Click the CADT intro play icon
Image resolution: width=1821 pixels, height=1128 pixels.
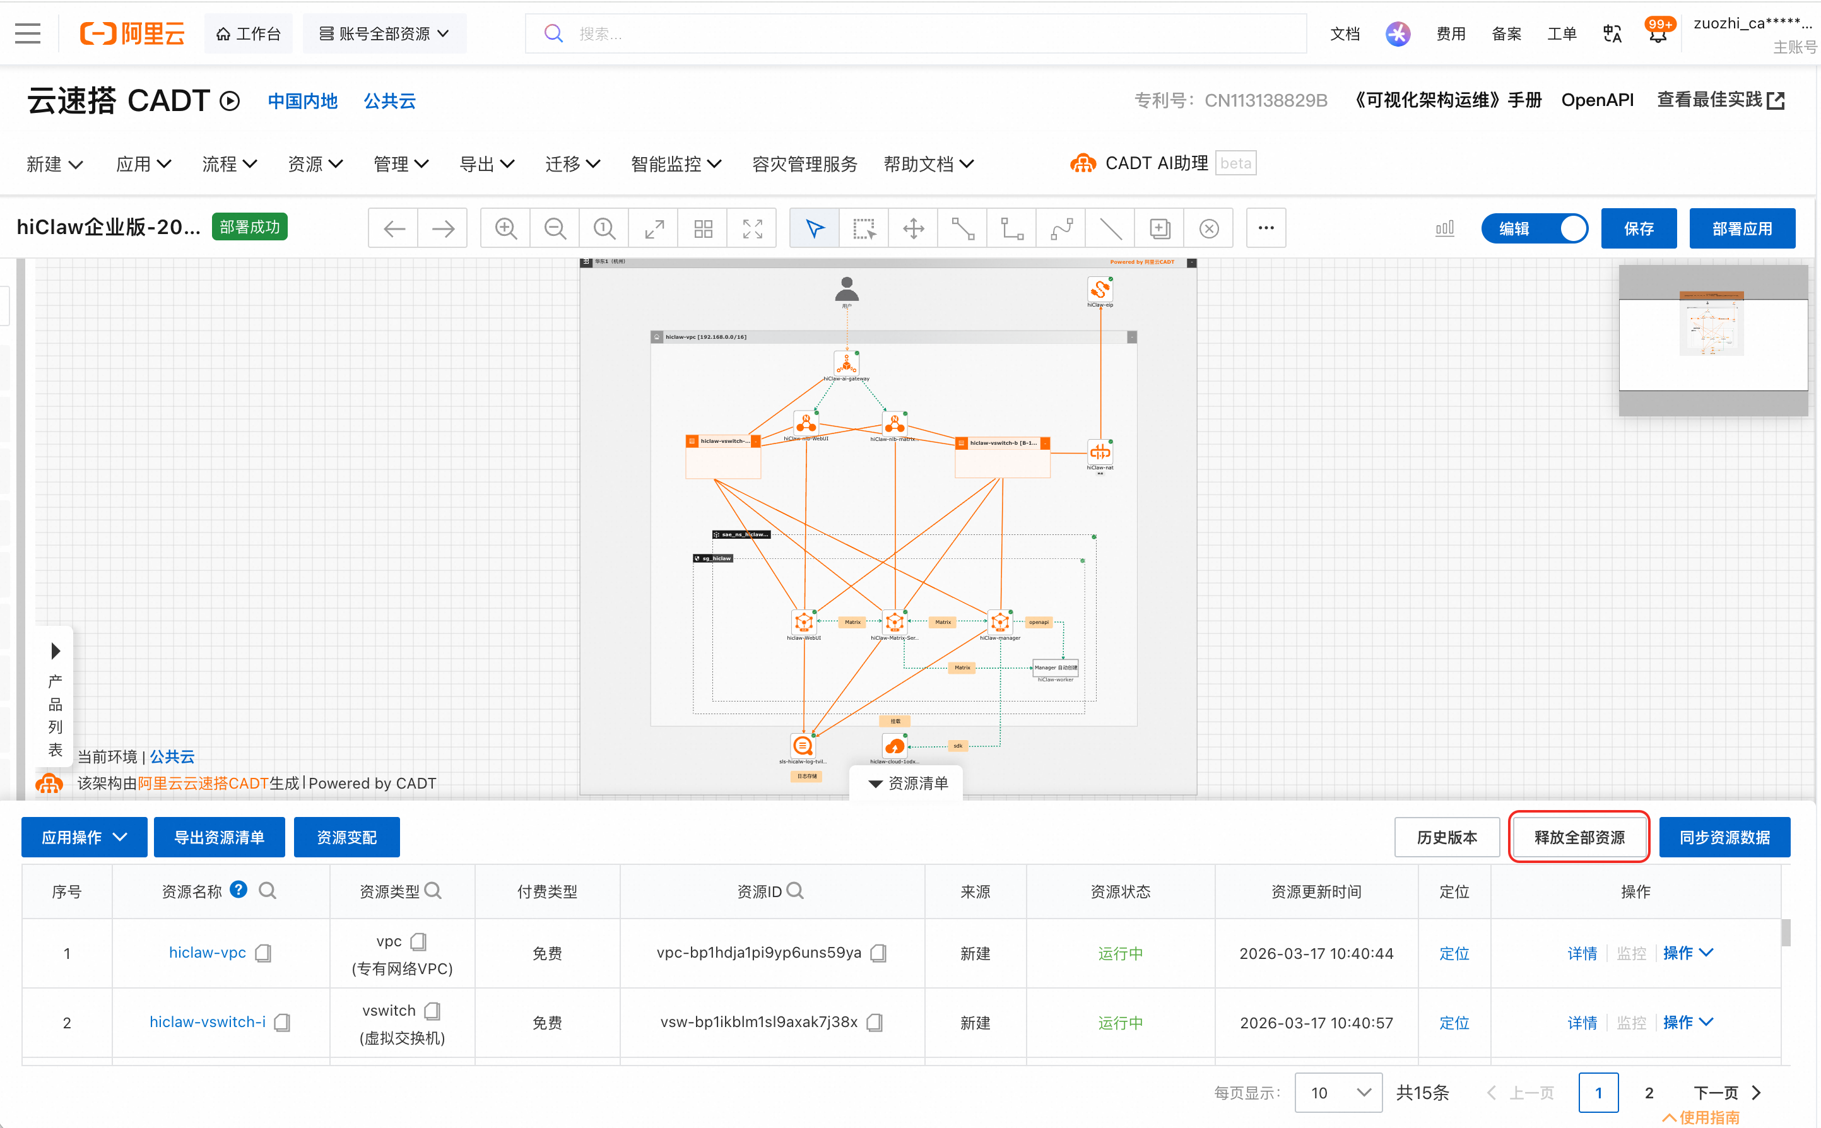click(230, 101)
